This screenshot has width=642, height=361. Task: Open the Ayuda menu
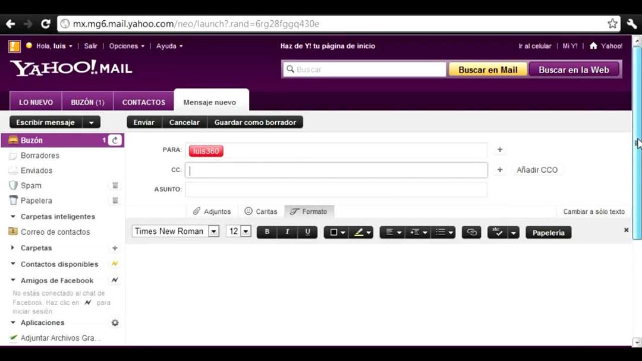169,46
